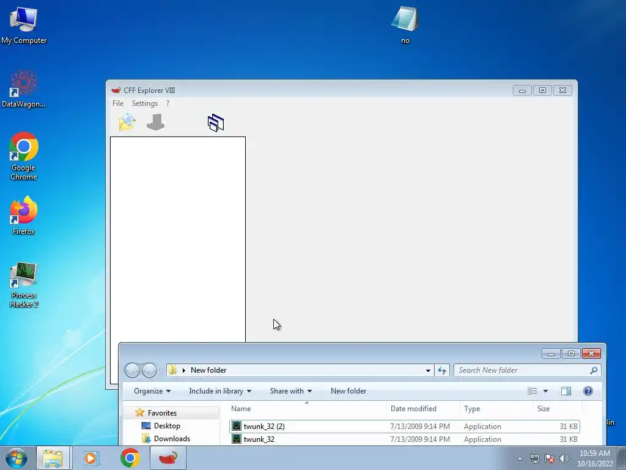Image resolution: width=626 pixels, height=470 pixels.
Task: Click the network tray icon
Action: 534,458
